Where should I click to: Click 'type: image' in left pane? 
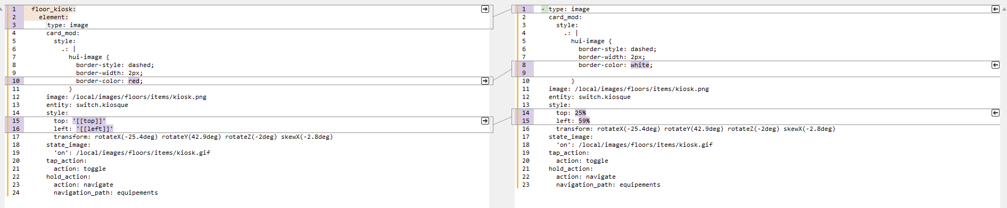[x=68, y=25]
